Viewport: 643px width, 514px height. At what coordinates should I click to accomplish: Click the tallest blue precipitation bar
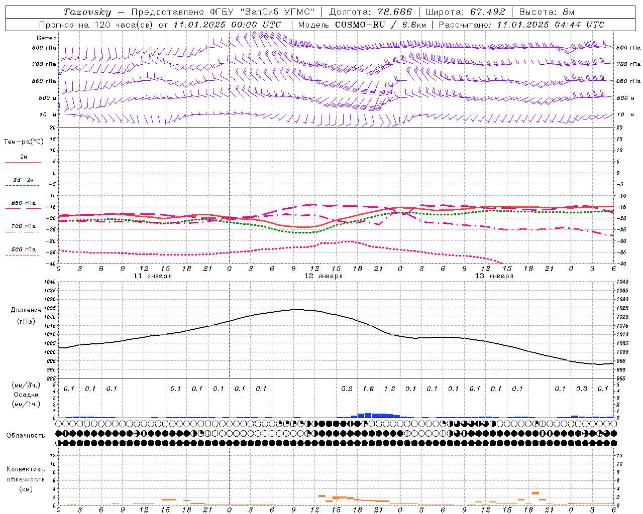coord(368,415)
